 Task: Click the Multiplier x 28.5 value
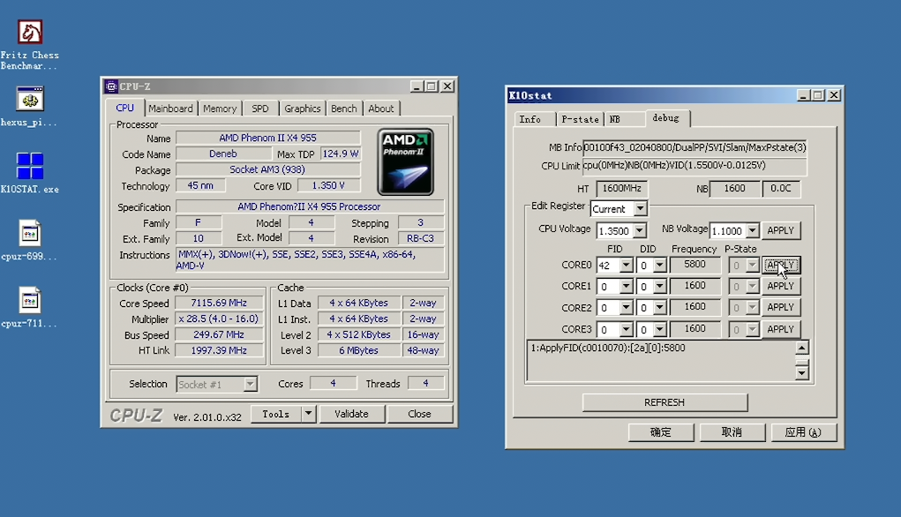coord(219,318)
